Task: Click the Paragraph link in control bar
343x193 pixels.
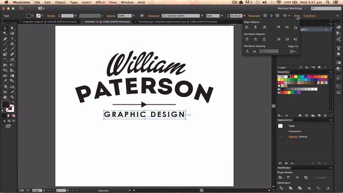Action: pyautogui.click(x=254, y=16)
